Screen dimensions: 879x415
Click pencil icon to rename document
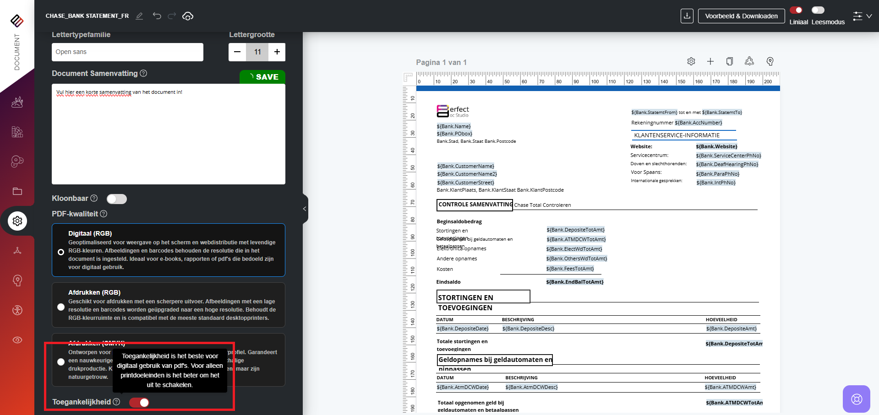pos(140,16)
